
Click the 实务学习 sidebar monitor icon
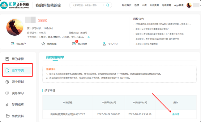click(7, 93)
